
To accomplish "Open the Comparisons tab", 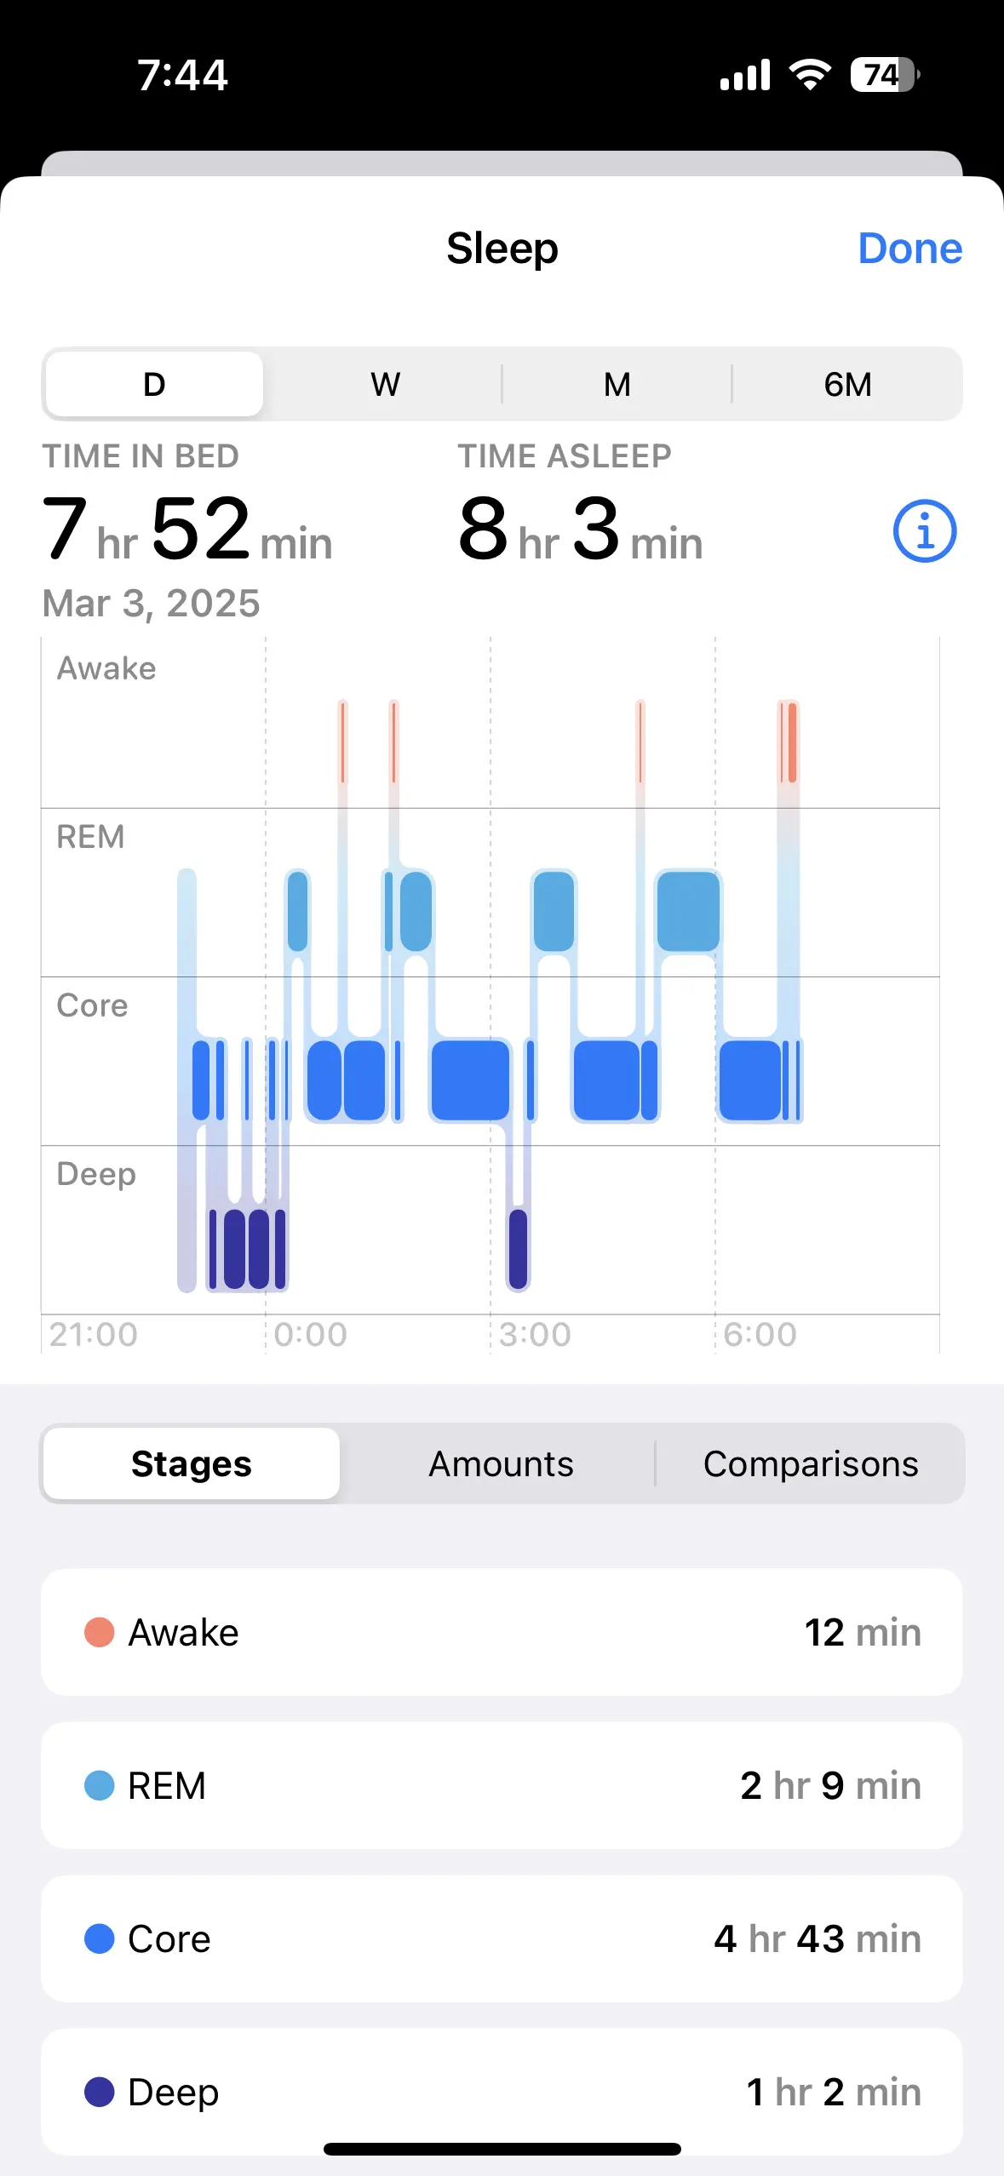I will click(x=810, y=1463).
